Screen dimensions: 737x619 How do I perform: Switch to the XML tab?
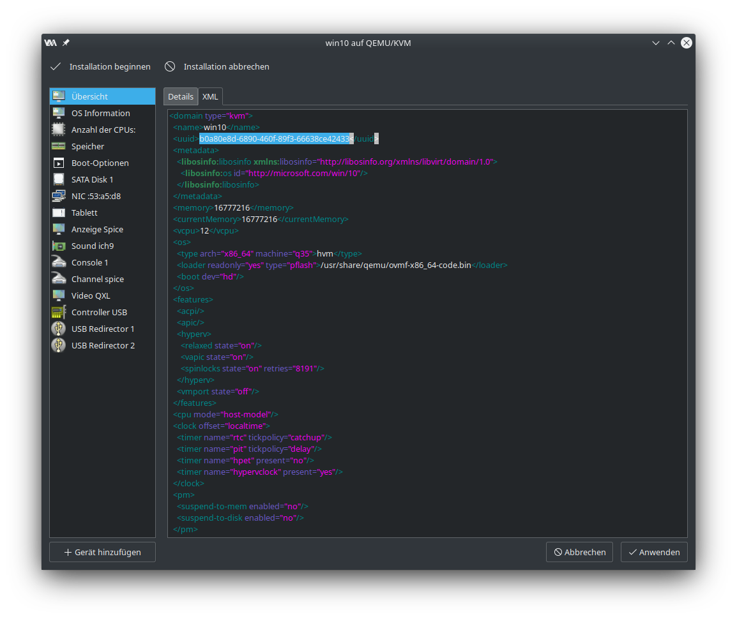(x=210, y=96)
